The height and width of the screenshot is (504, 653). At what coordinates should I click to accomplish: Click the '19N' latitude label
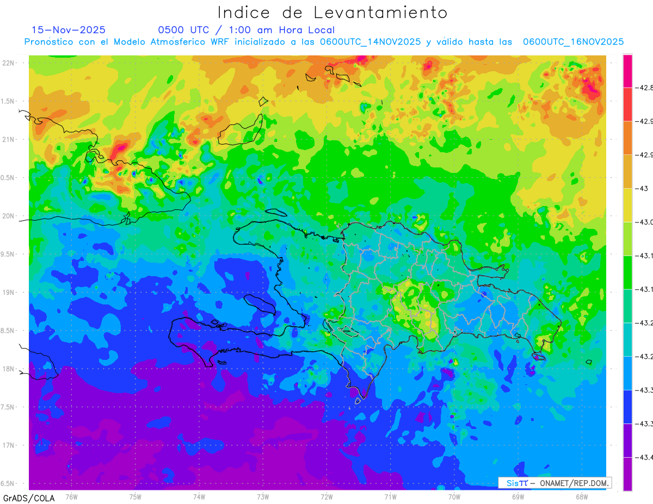click(9, 293)
